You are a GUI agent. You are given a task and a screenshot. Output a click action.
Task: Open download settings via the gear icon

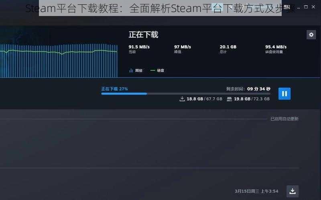coord(311,35)
